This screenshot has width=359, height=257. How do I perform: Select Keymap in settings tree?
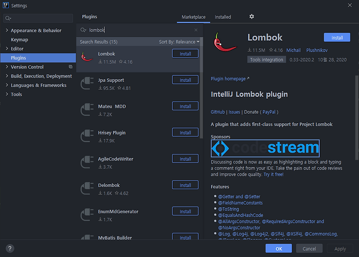tap(20, 40)
